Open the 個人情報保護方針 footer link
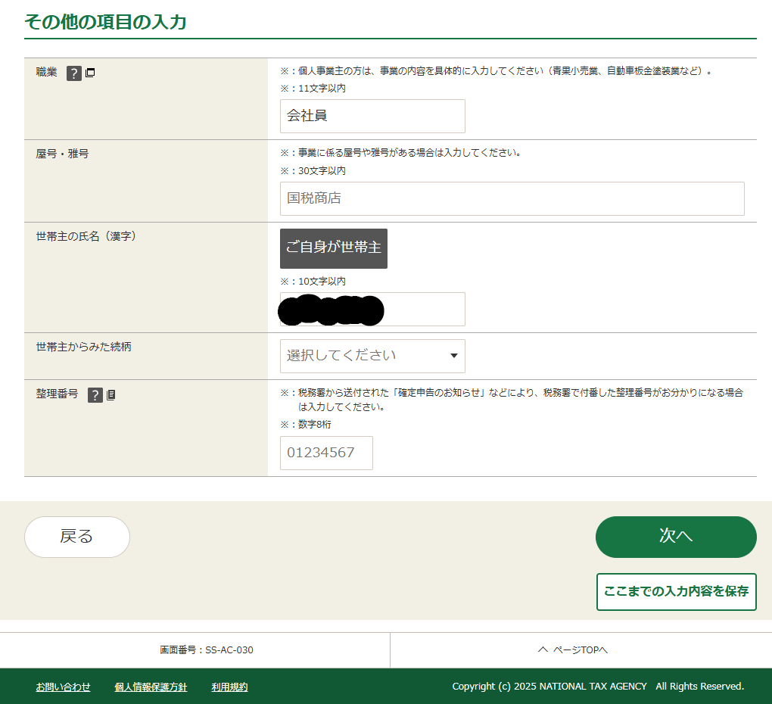 (151, 687)
